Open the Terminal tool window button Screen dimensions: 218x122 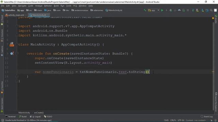[11, 117]
